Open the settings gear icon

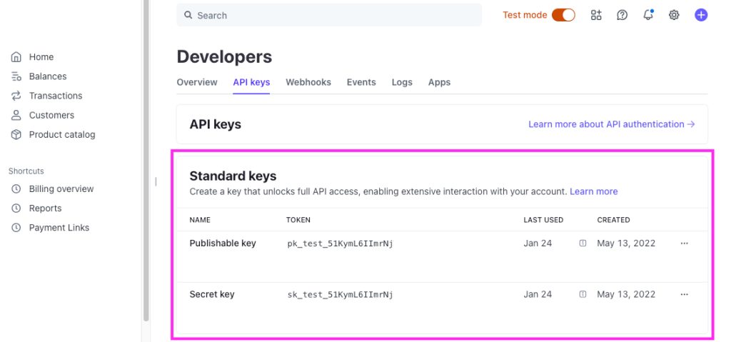coord(674,15)
